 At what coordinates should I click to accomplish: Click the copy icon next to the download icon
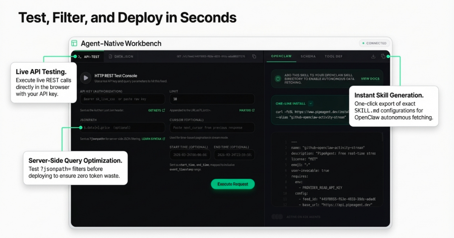(x=383, y=56)
